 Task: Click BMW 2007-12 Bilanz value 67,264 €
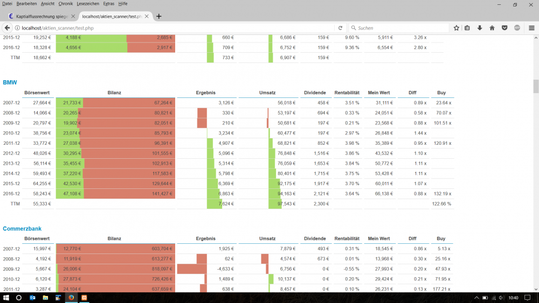tap(163, 103)
